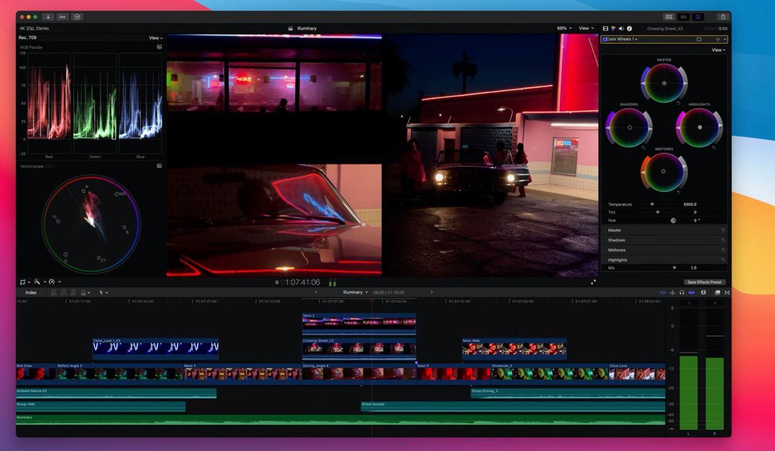775x451 pixels.
Task: Click the Index button
Action: coord(31,292)
